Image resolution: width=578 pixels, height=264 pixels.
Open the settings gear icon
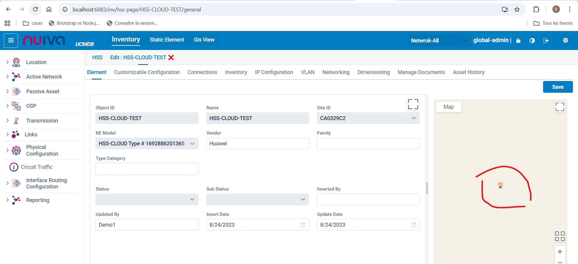click(x=565, y=40)
